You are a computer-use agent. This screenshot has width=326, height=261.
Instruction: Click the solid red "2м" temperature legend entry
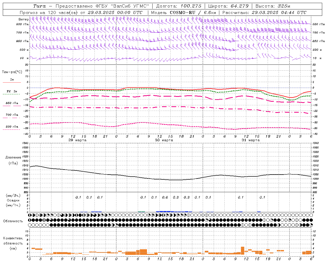tap(12, 81)
